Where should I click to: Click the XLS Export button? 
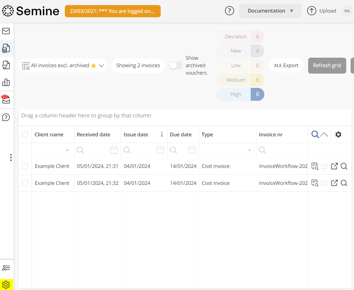click(x=286, y=65)
